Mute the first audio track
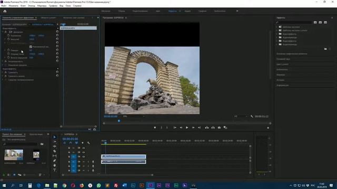This screenshot has height=189, width=337. click(x=84, y=162)
